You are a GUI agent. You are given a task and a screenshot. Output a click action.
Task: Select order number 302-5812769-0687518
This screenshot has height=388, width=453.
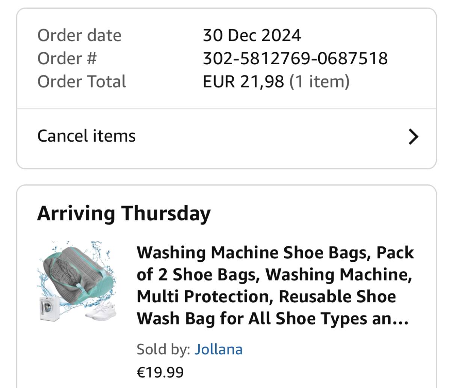[x=295, y=59]
